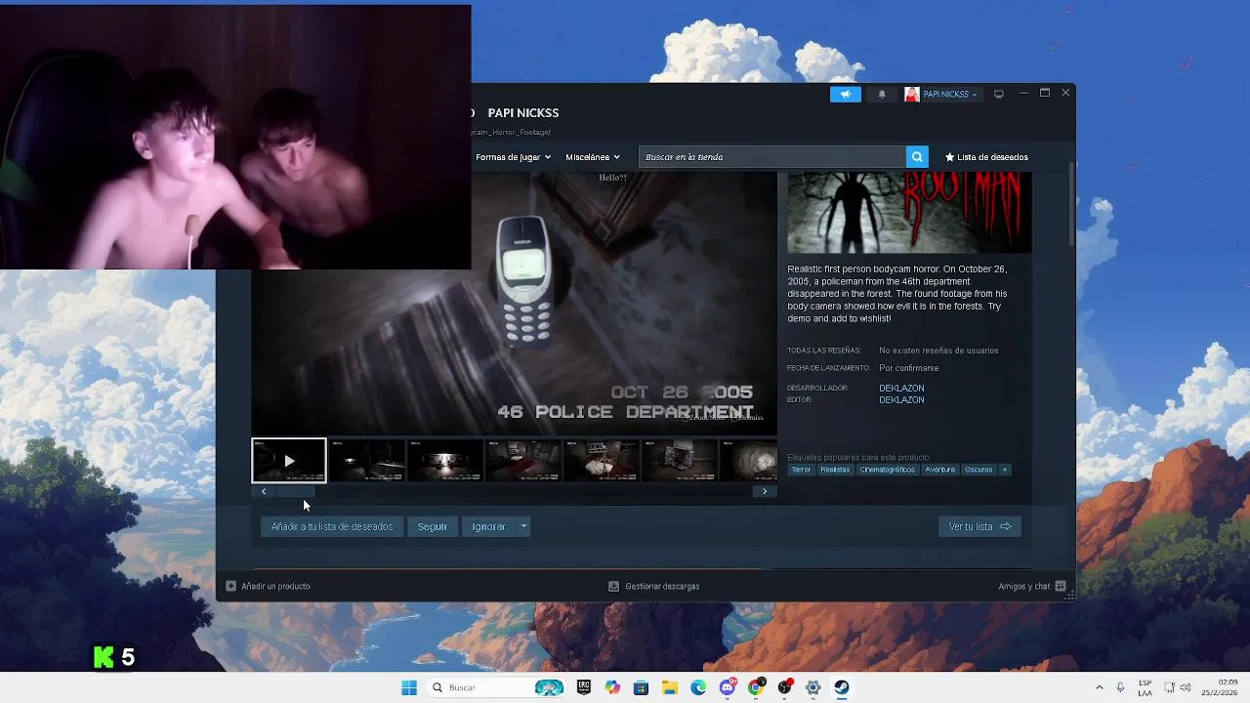Click the plus button to add tags
This screenshot has width=1250, height=703.
tap(1004, 470)
